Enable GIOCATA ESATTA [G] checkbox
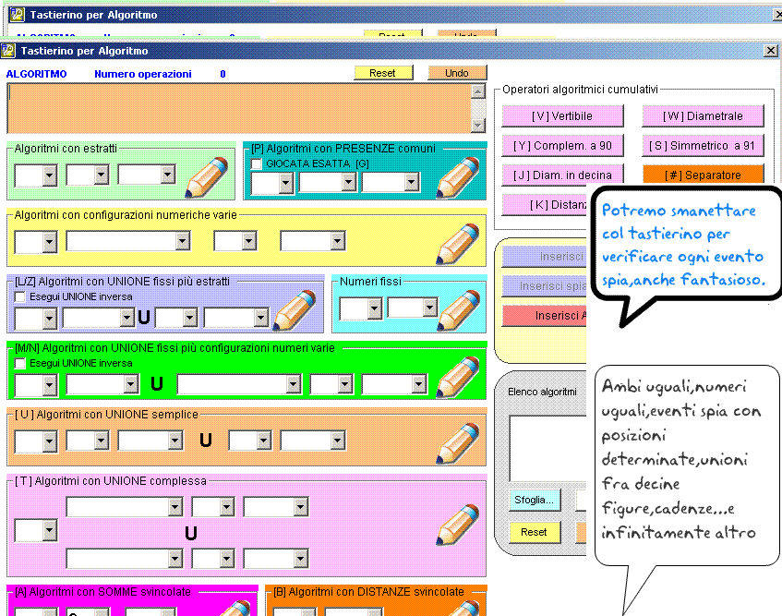The height and width of the screenshot is (616, 782). coord(258,163)
